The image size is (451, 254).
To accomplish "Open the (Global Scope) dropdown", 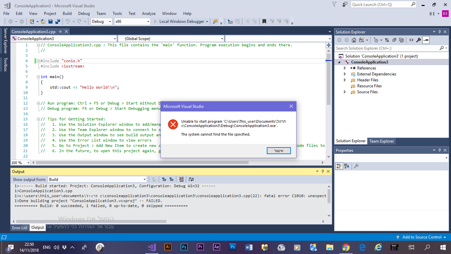I will [171, 39].
